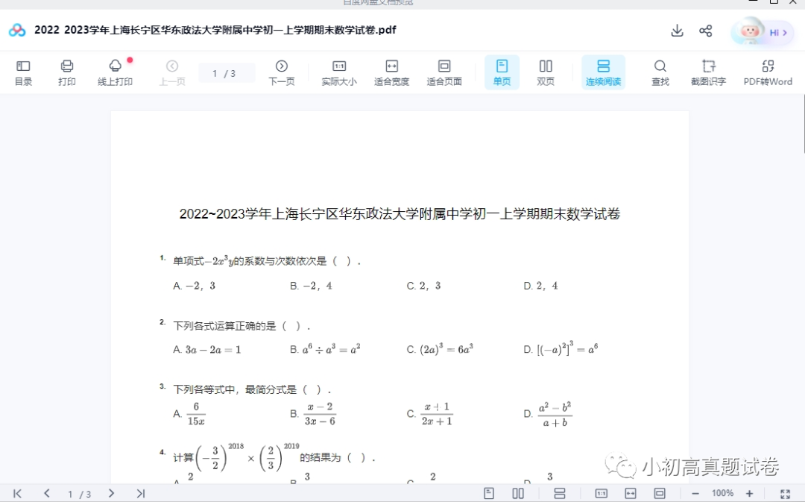Viewport: 805px width, 502px height.
Task: Download the PDF file
Action: 677,31
